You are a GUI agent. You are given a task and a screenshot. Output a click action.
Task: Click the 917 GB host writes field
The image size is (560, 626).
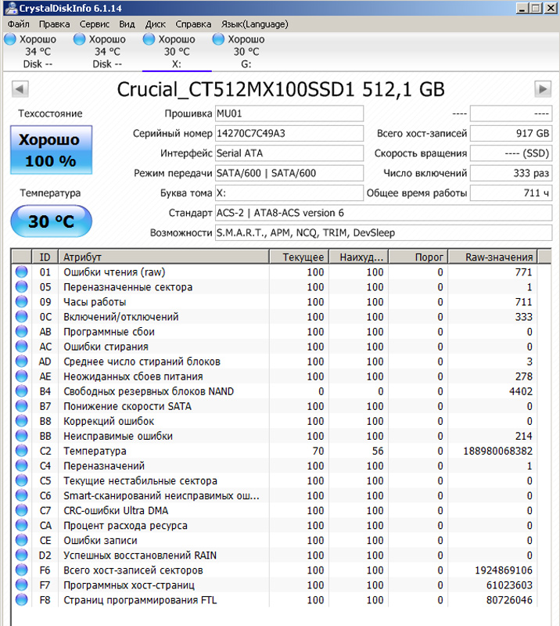(x=512, y=133)
